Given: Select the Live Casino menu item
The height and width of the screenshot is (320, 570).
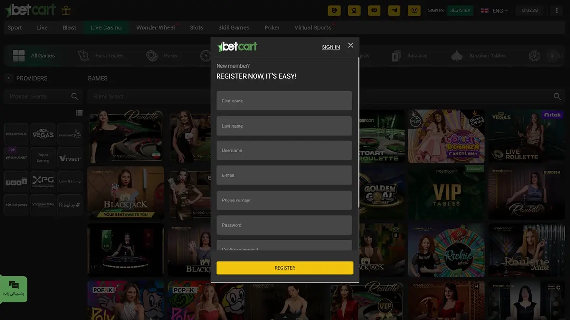Looking at the screenshot, I should [x=106, y=27].
